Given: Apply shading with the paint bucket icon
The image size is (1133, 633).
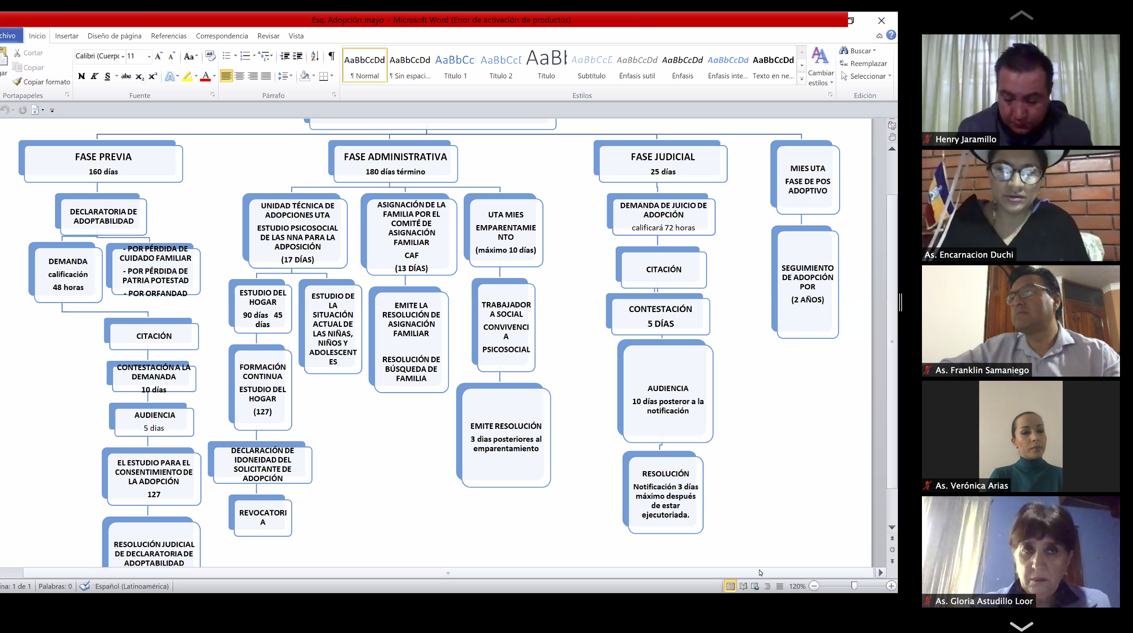Looking at the screenshot, I should [304, 76].
